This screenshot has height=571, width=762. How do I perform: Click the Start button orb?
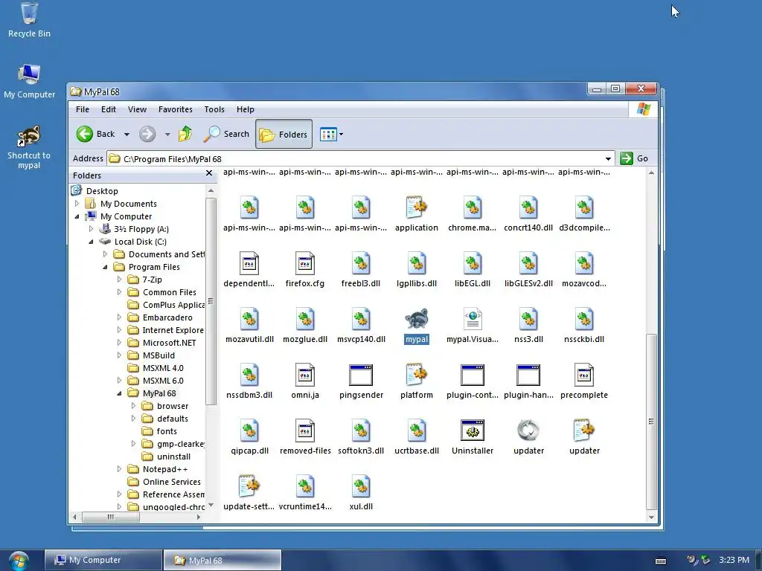[19, 561]
